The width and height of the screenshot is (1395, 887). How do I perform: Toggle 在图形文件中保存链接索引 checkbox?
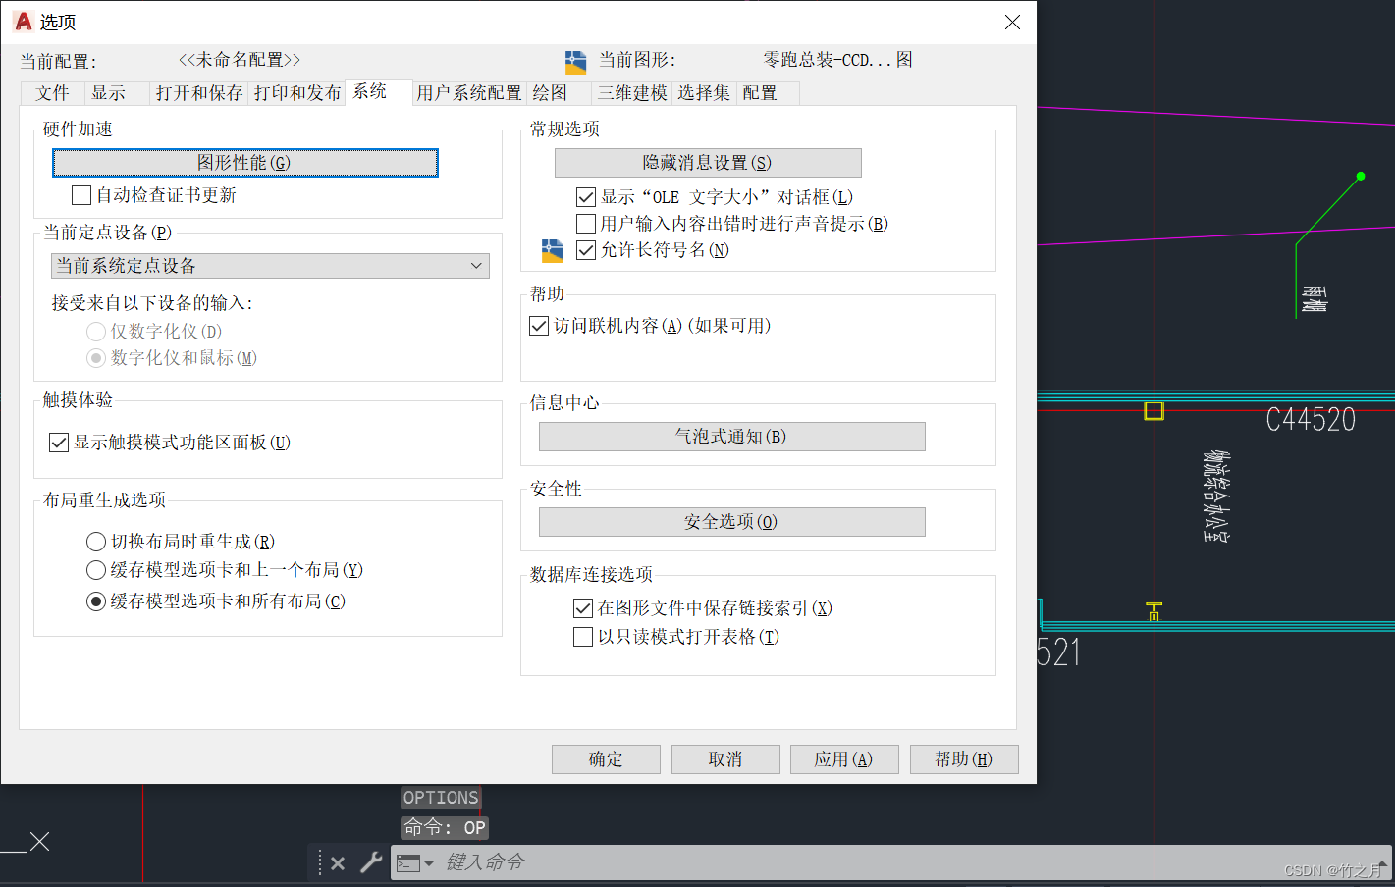[583, 608]
